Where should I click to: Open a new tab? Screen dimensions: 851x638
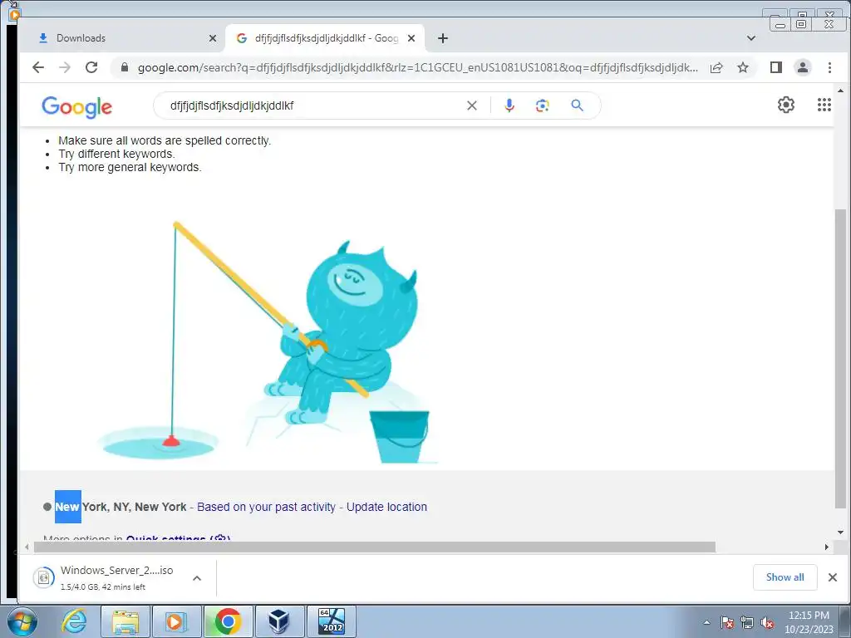coord(443,38)
